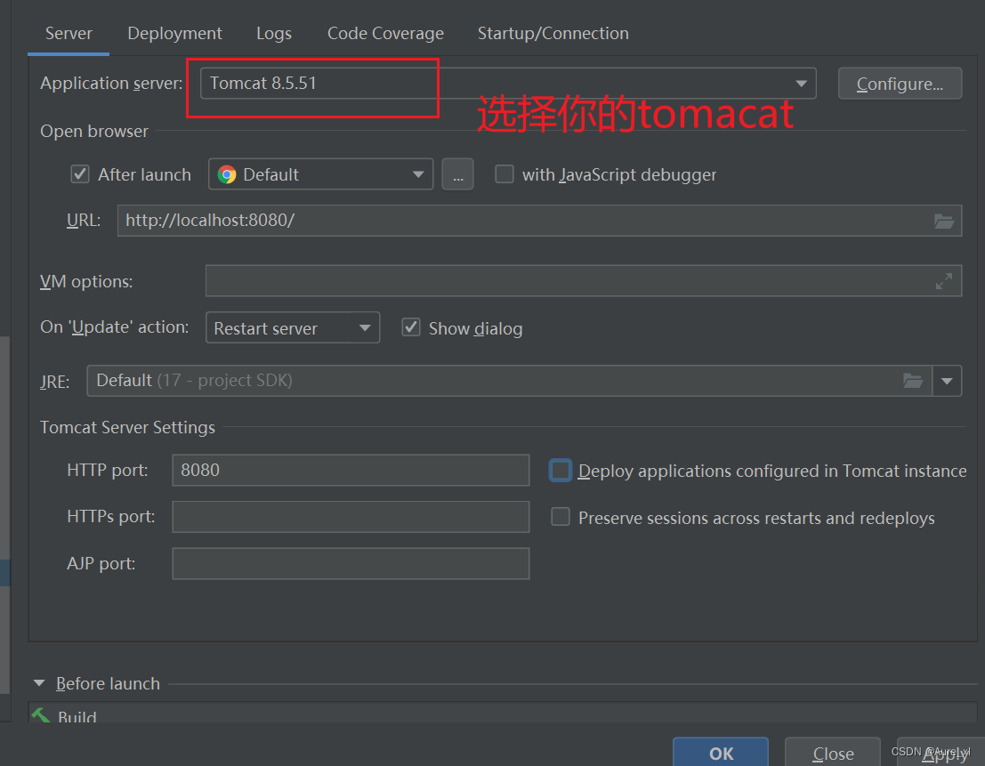
Task: Click the JRE Default field
Action: coord(509,381)
